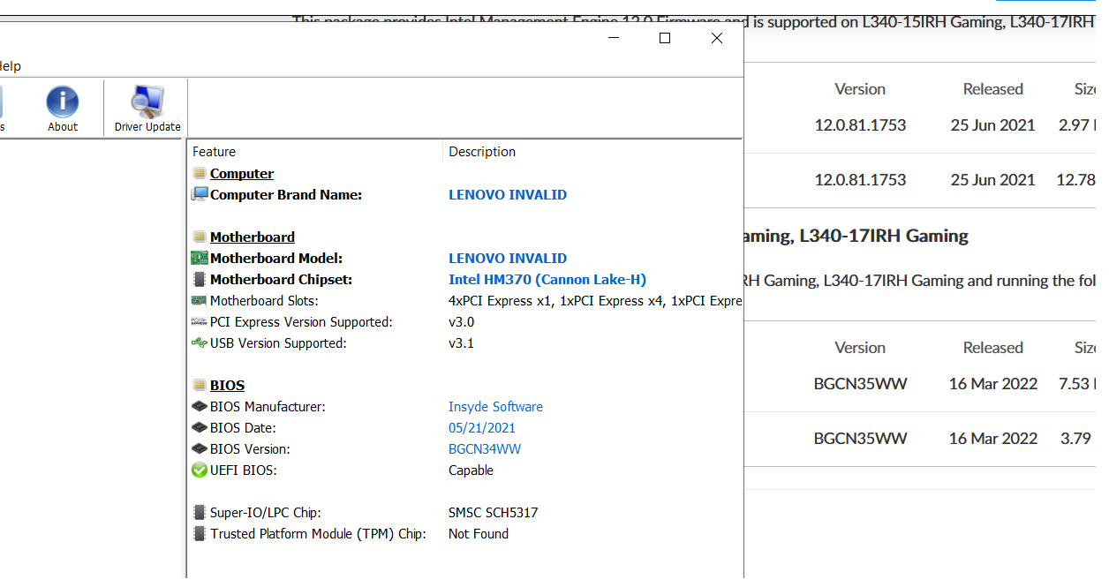Image resolution: width=1109 pixels, height=587 pixels.
Task: Select the Super-IO/LPC Chip row label
Action: click(x=265, y=513)
